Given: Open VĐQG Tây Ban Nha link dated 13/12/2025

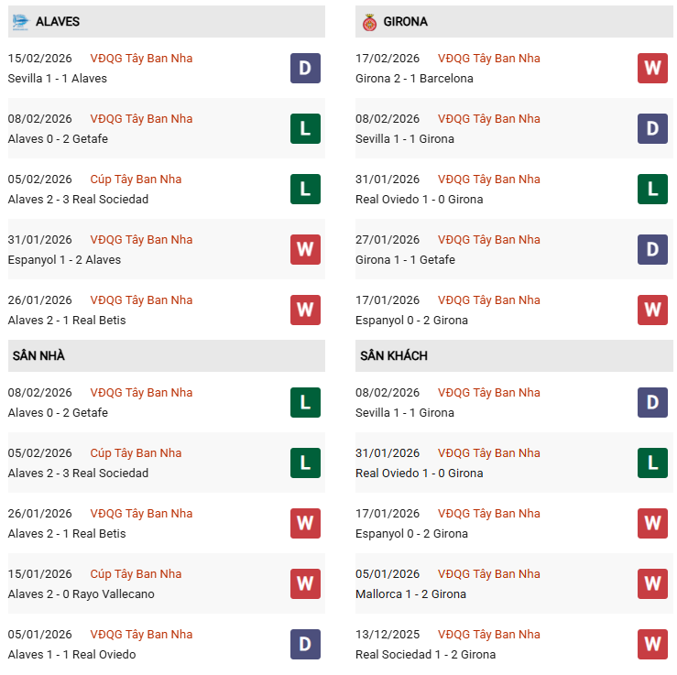Looking at the screenshot, I should [488, 635].
